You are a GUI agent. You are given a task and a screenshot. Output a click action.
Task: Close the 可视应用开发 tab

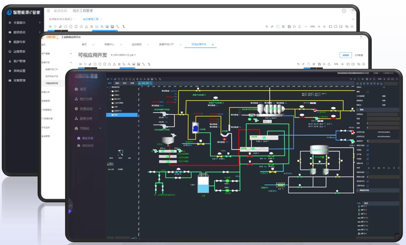point(213,44)
